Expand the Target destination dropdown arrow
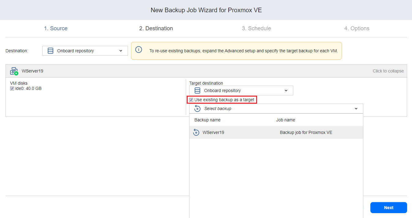The height and width of the screenshot is (218, 412). (x=286, y=91)
